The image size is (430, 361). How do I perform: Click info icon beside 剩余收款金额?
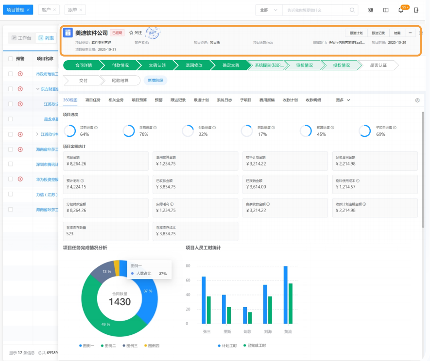(x=268, y=204)
